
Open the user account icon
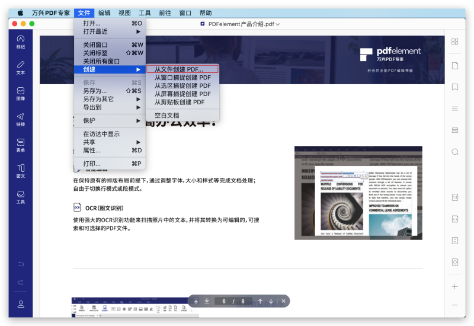[21, 304]
